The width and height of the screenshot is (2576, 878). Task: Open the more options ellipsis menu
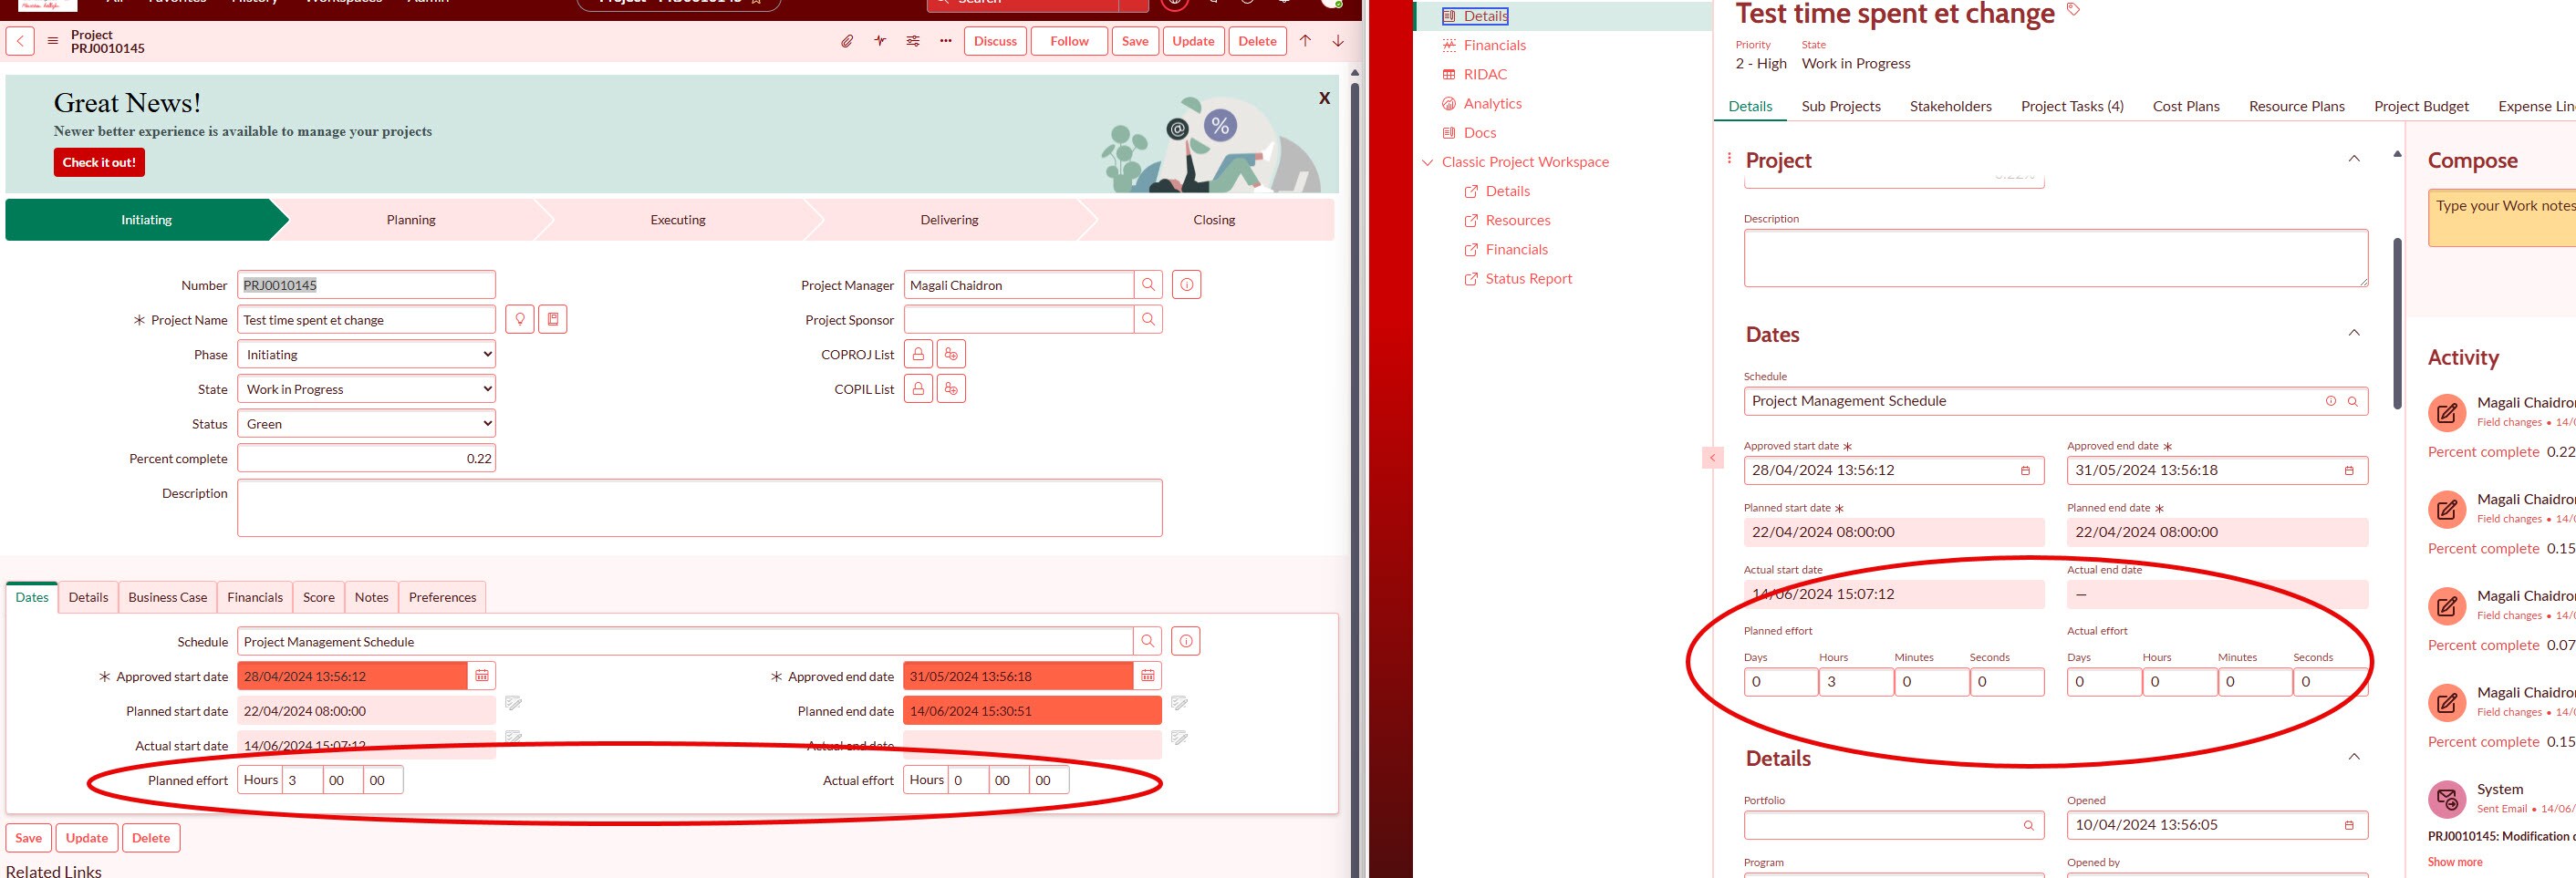945,41
